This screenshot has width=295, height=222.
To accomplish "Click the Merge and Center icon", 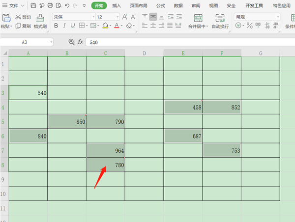I will point(198,18).
